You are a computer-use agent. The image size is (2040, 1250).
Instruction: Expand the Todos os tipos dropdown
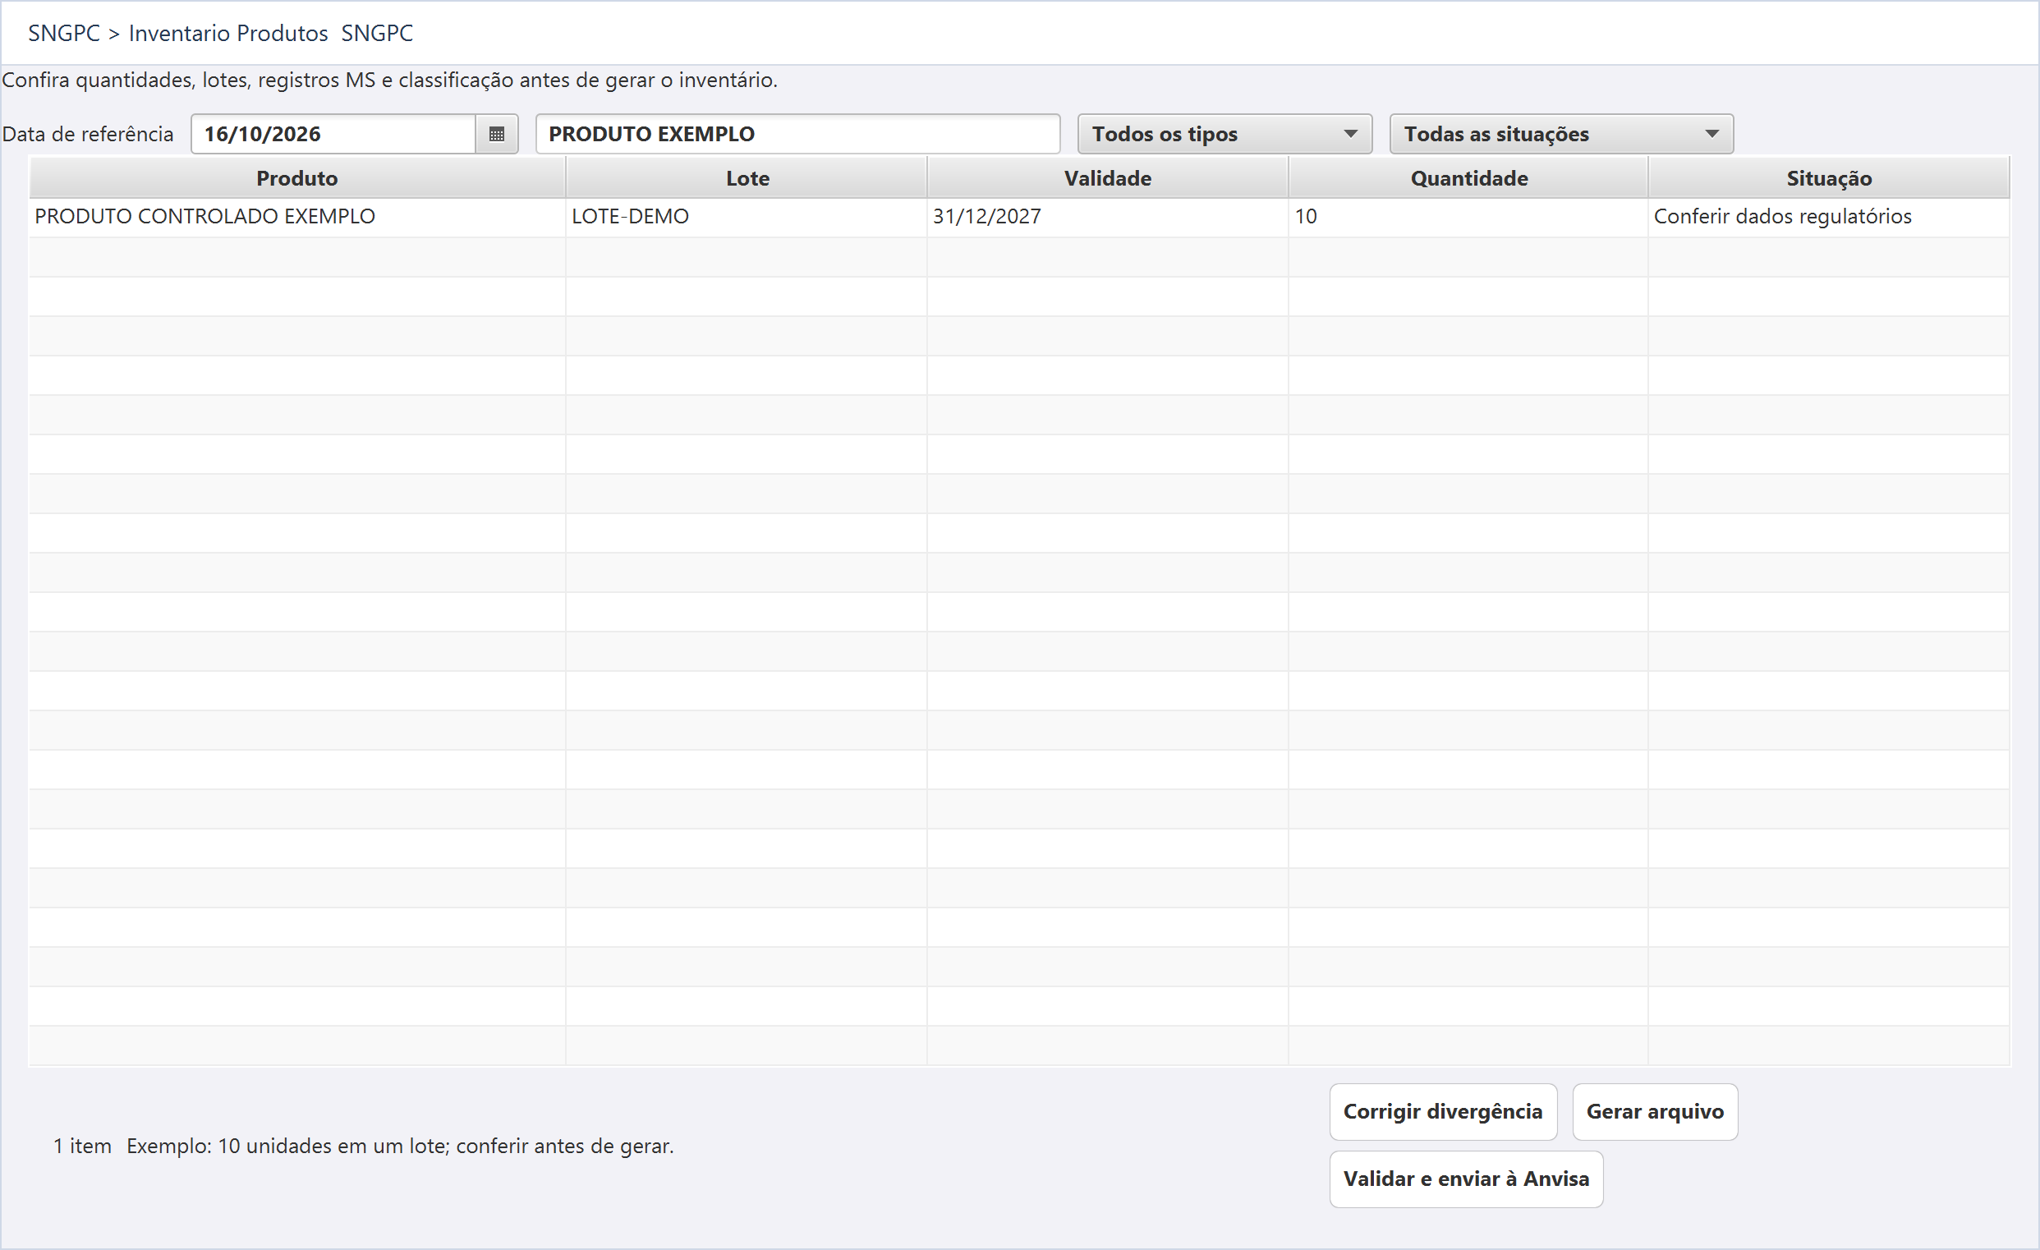[1224, 134]
